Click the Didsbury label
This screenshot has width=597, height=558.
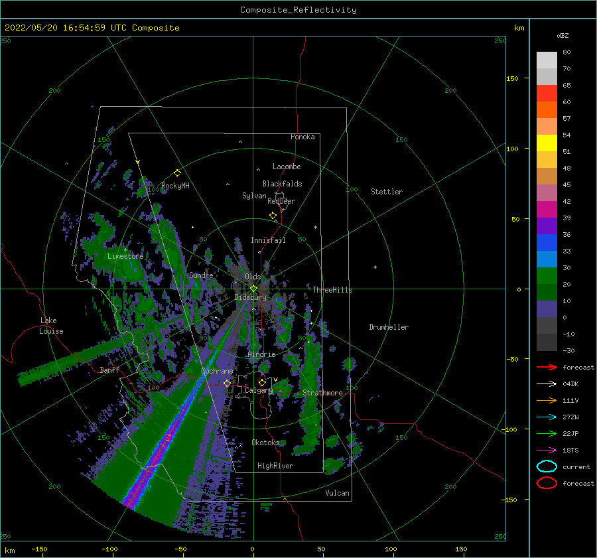pyautogui.click(x=251, y=297)
